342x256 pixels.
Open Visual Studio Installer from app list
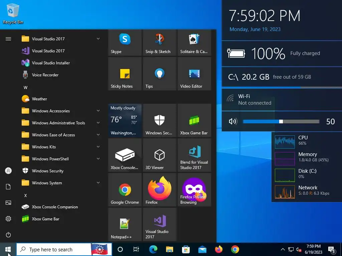point(61,63)
